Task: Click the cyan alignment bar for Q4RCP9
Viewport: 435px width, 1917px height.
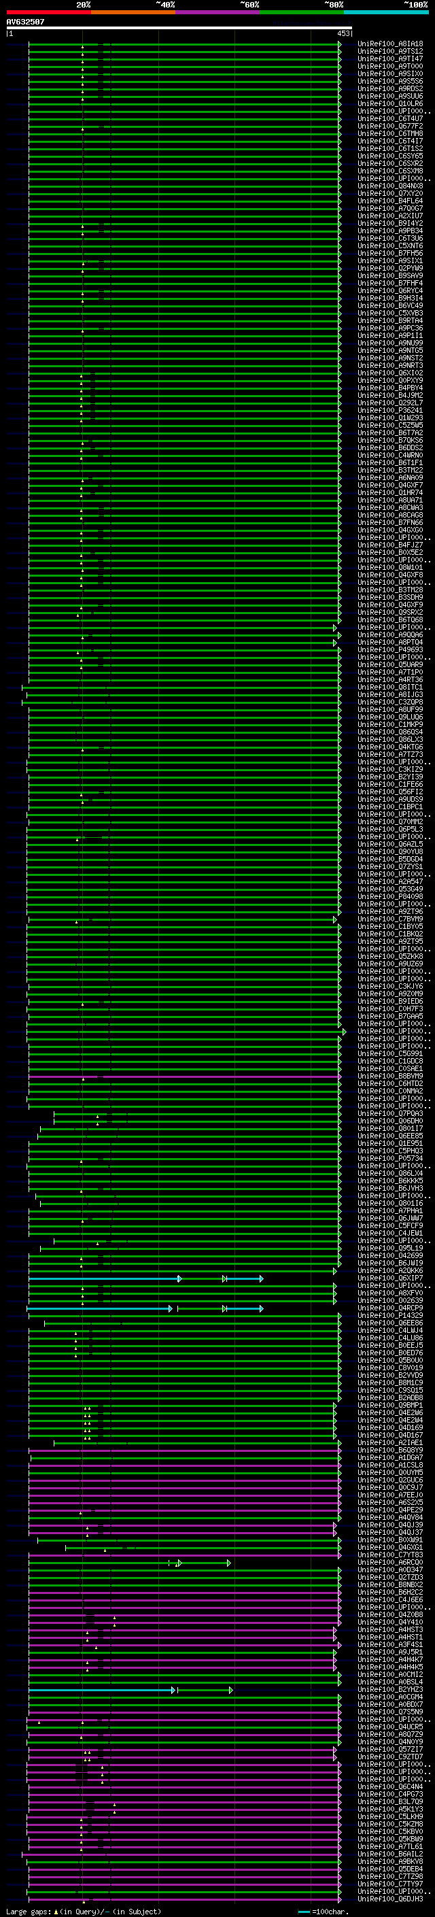Action: (100, 1308)
